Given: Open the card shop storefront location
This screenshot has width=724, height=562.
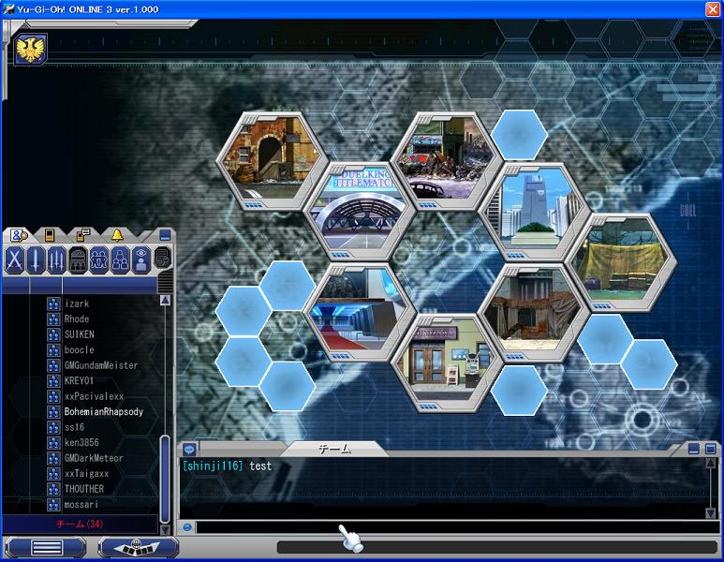Looking at the screenshot, I should (x=446, y=363).
